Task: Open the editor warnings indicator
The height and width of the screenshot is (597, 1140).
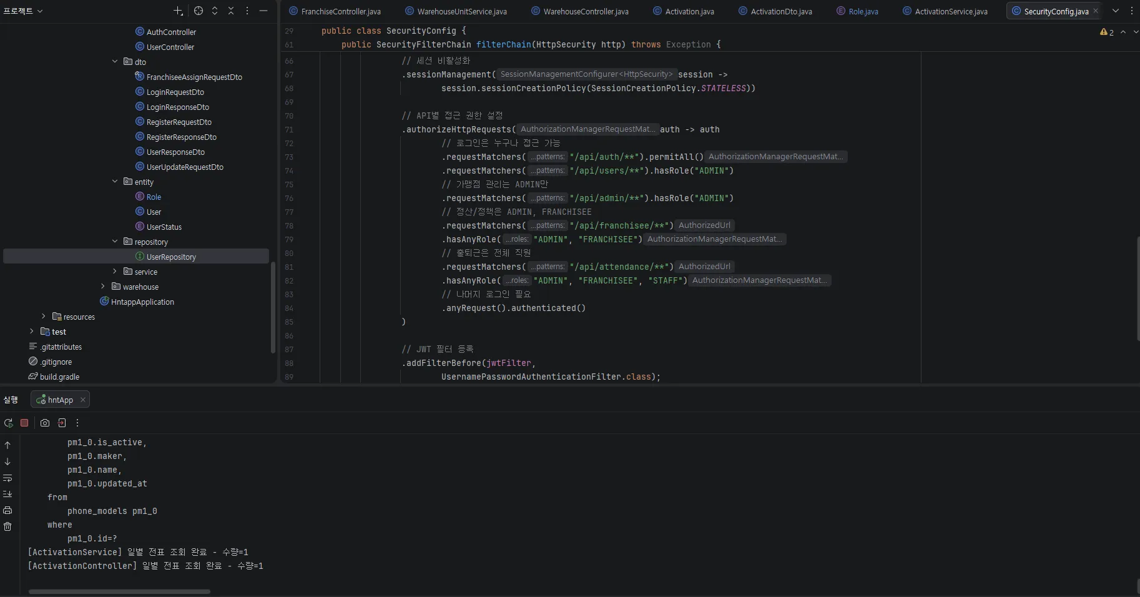Action: point(1107,32)
